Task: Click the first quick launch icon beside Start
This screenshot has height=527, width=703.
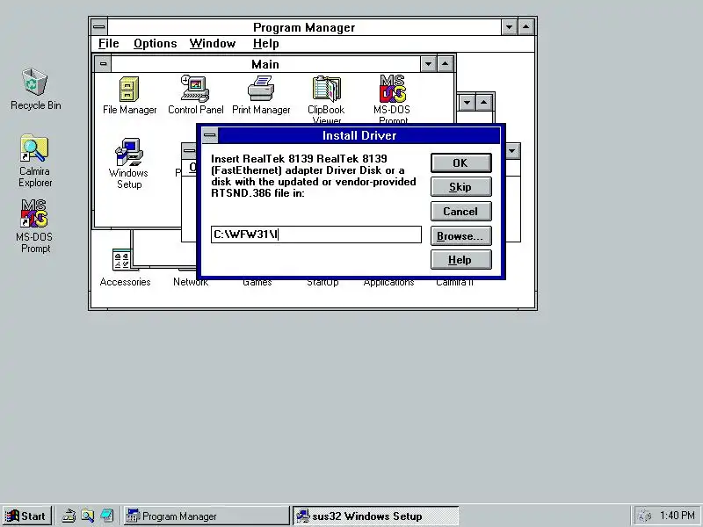Action: coord(69,516)
